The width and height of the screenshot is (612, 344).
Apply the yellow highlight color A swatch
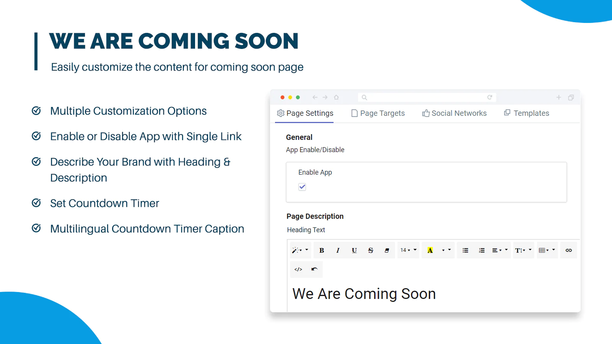coord(430,250)
